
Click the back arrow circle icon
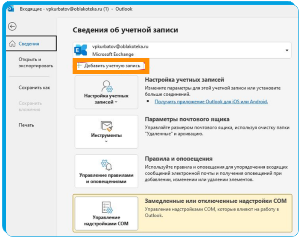12,26
